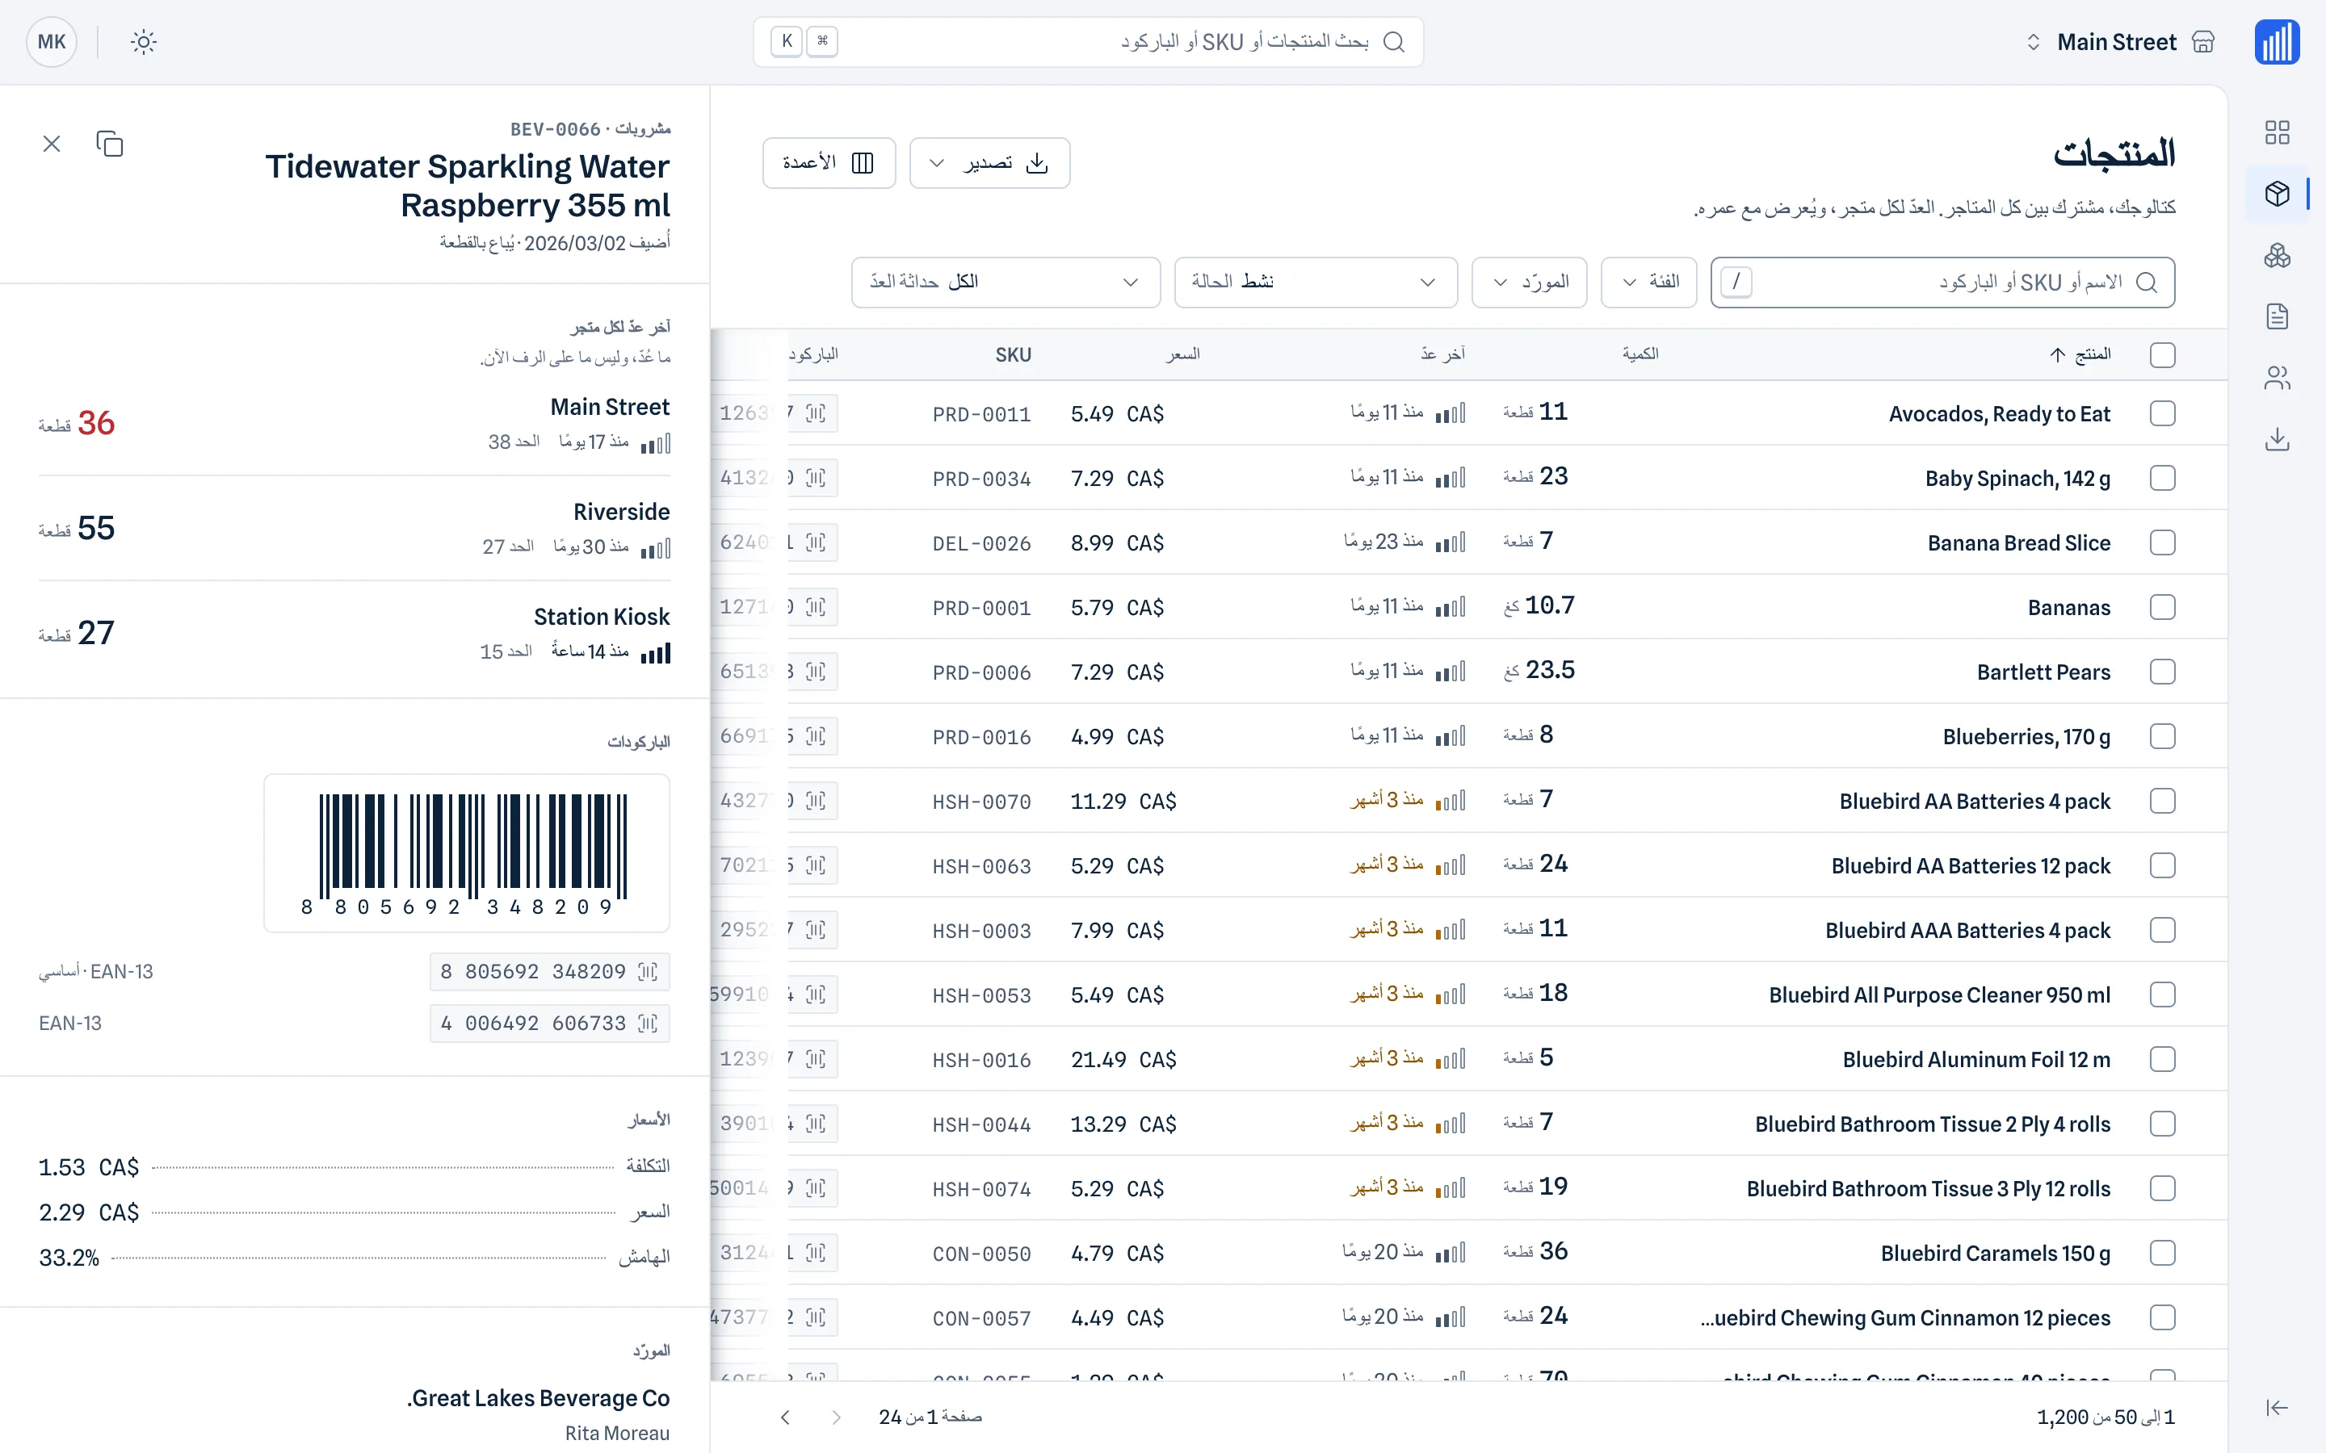This screenshot has height=1453, width=2326.
Task: Click the blue bar-chart app logo
Action: pyautogui.click(x=2277, y=41)
